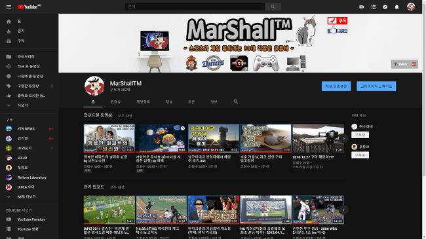
Task: Go to Home via sidebar house icon
Action: [x=9, y=21]
